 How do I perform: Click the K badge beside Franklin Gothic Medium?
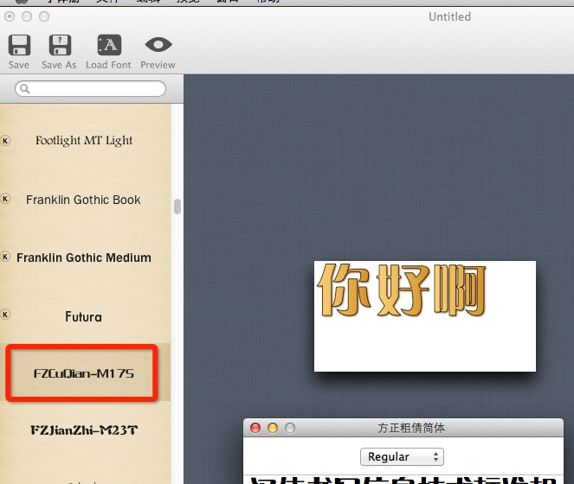click(x=5, y=258)
